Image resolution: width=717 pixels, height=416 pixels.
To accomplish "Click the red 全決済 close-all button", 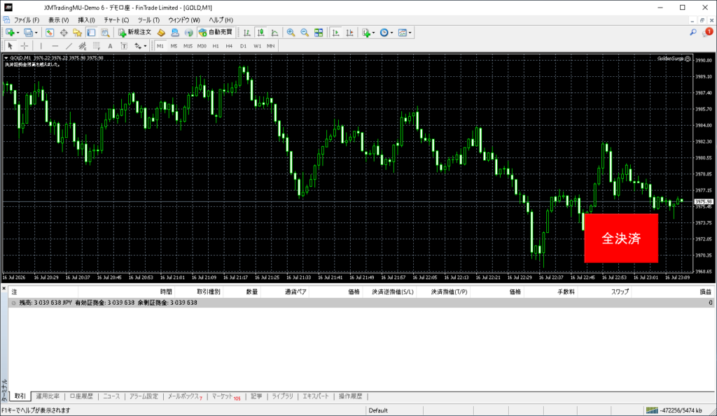I will 621,238.
